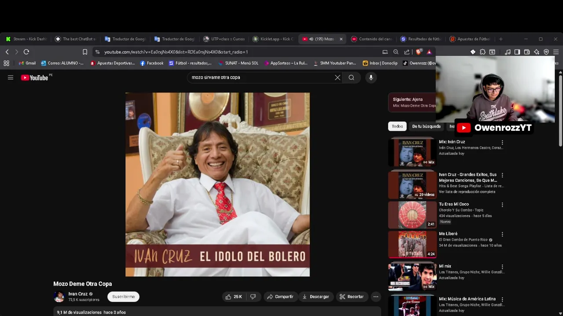
Task: Click the zoom magnifier in address bar
Action: (x=396, y=52)
